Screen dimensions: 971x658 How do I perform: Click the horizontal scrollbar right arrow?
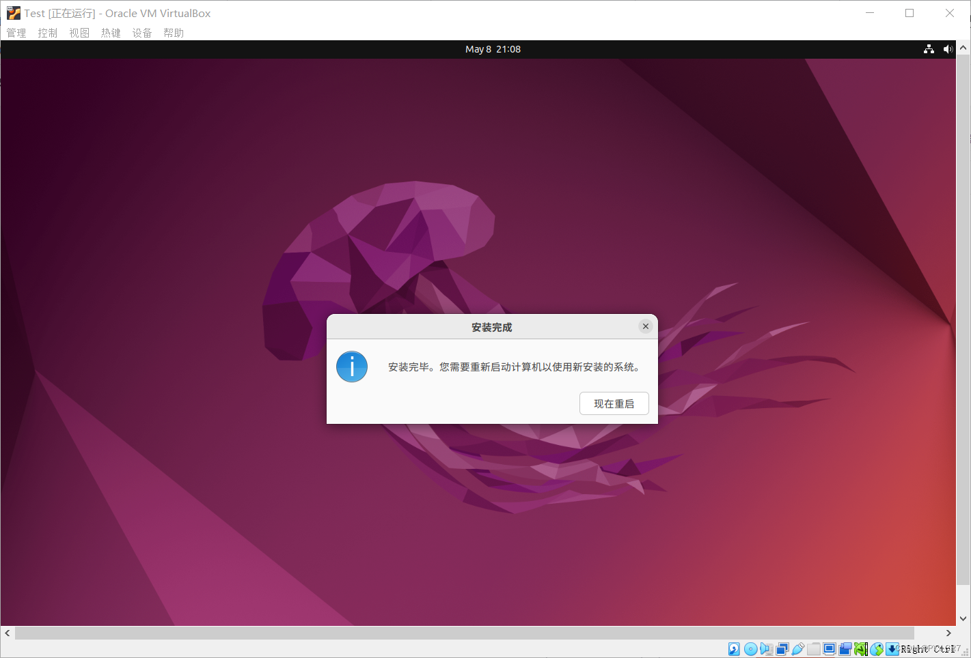948,633
